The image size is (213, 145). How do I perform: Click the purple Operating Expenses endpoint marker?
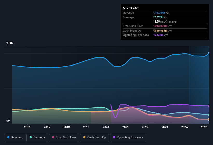coord(209,106)
